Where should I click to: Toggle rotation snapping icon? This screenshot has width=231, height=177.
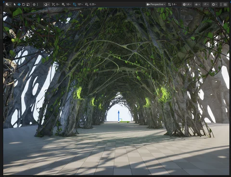tap(75, 4)
